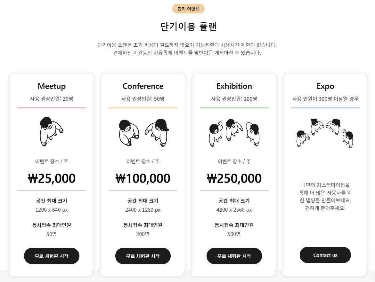Viewport: 375px width, 282px height.
Task: Click the ₩250,000 price
Action: pyautogui.click(x=234, y=178)
